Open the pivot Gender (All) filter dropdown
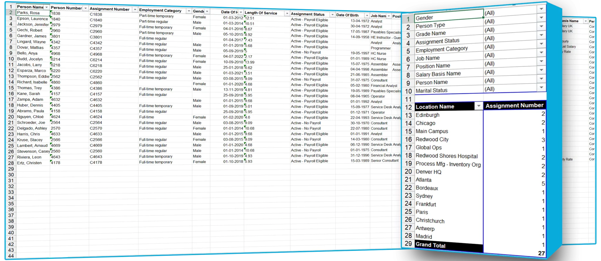This screenshot has width=601, height=261. 541,9
